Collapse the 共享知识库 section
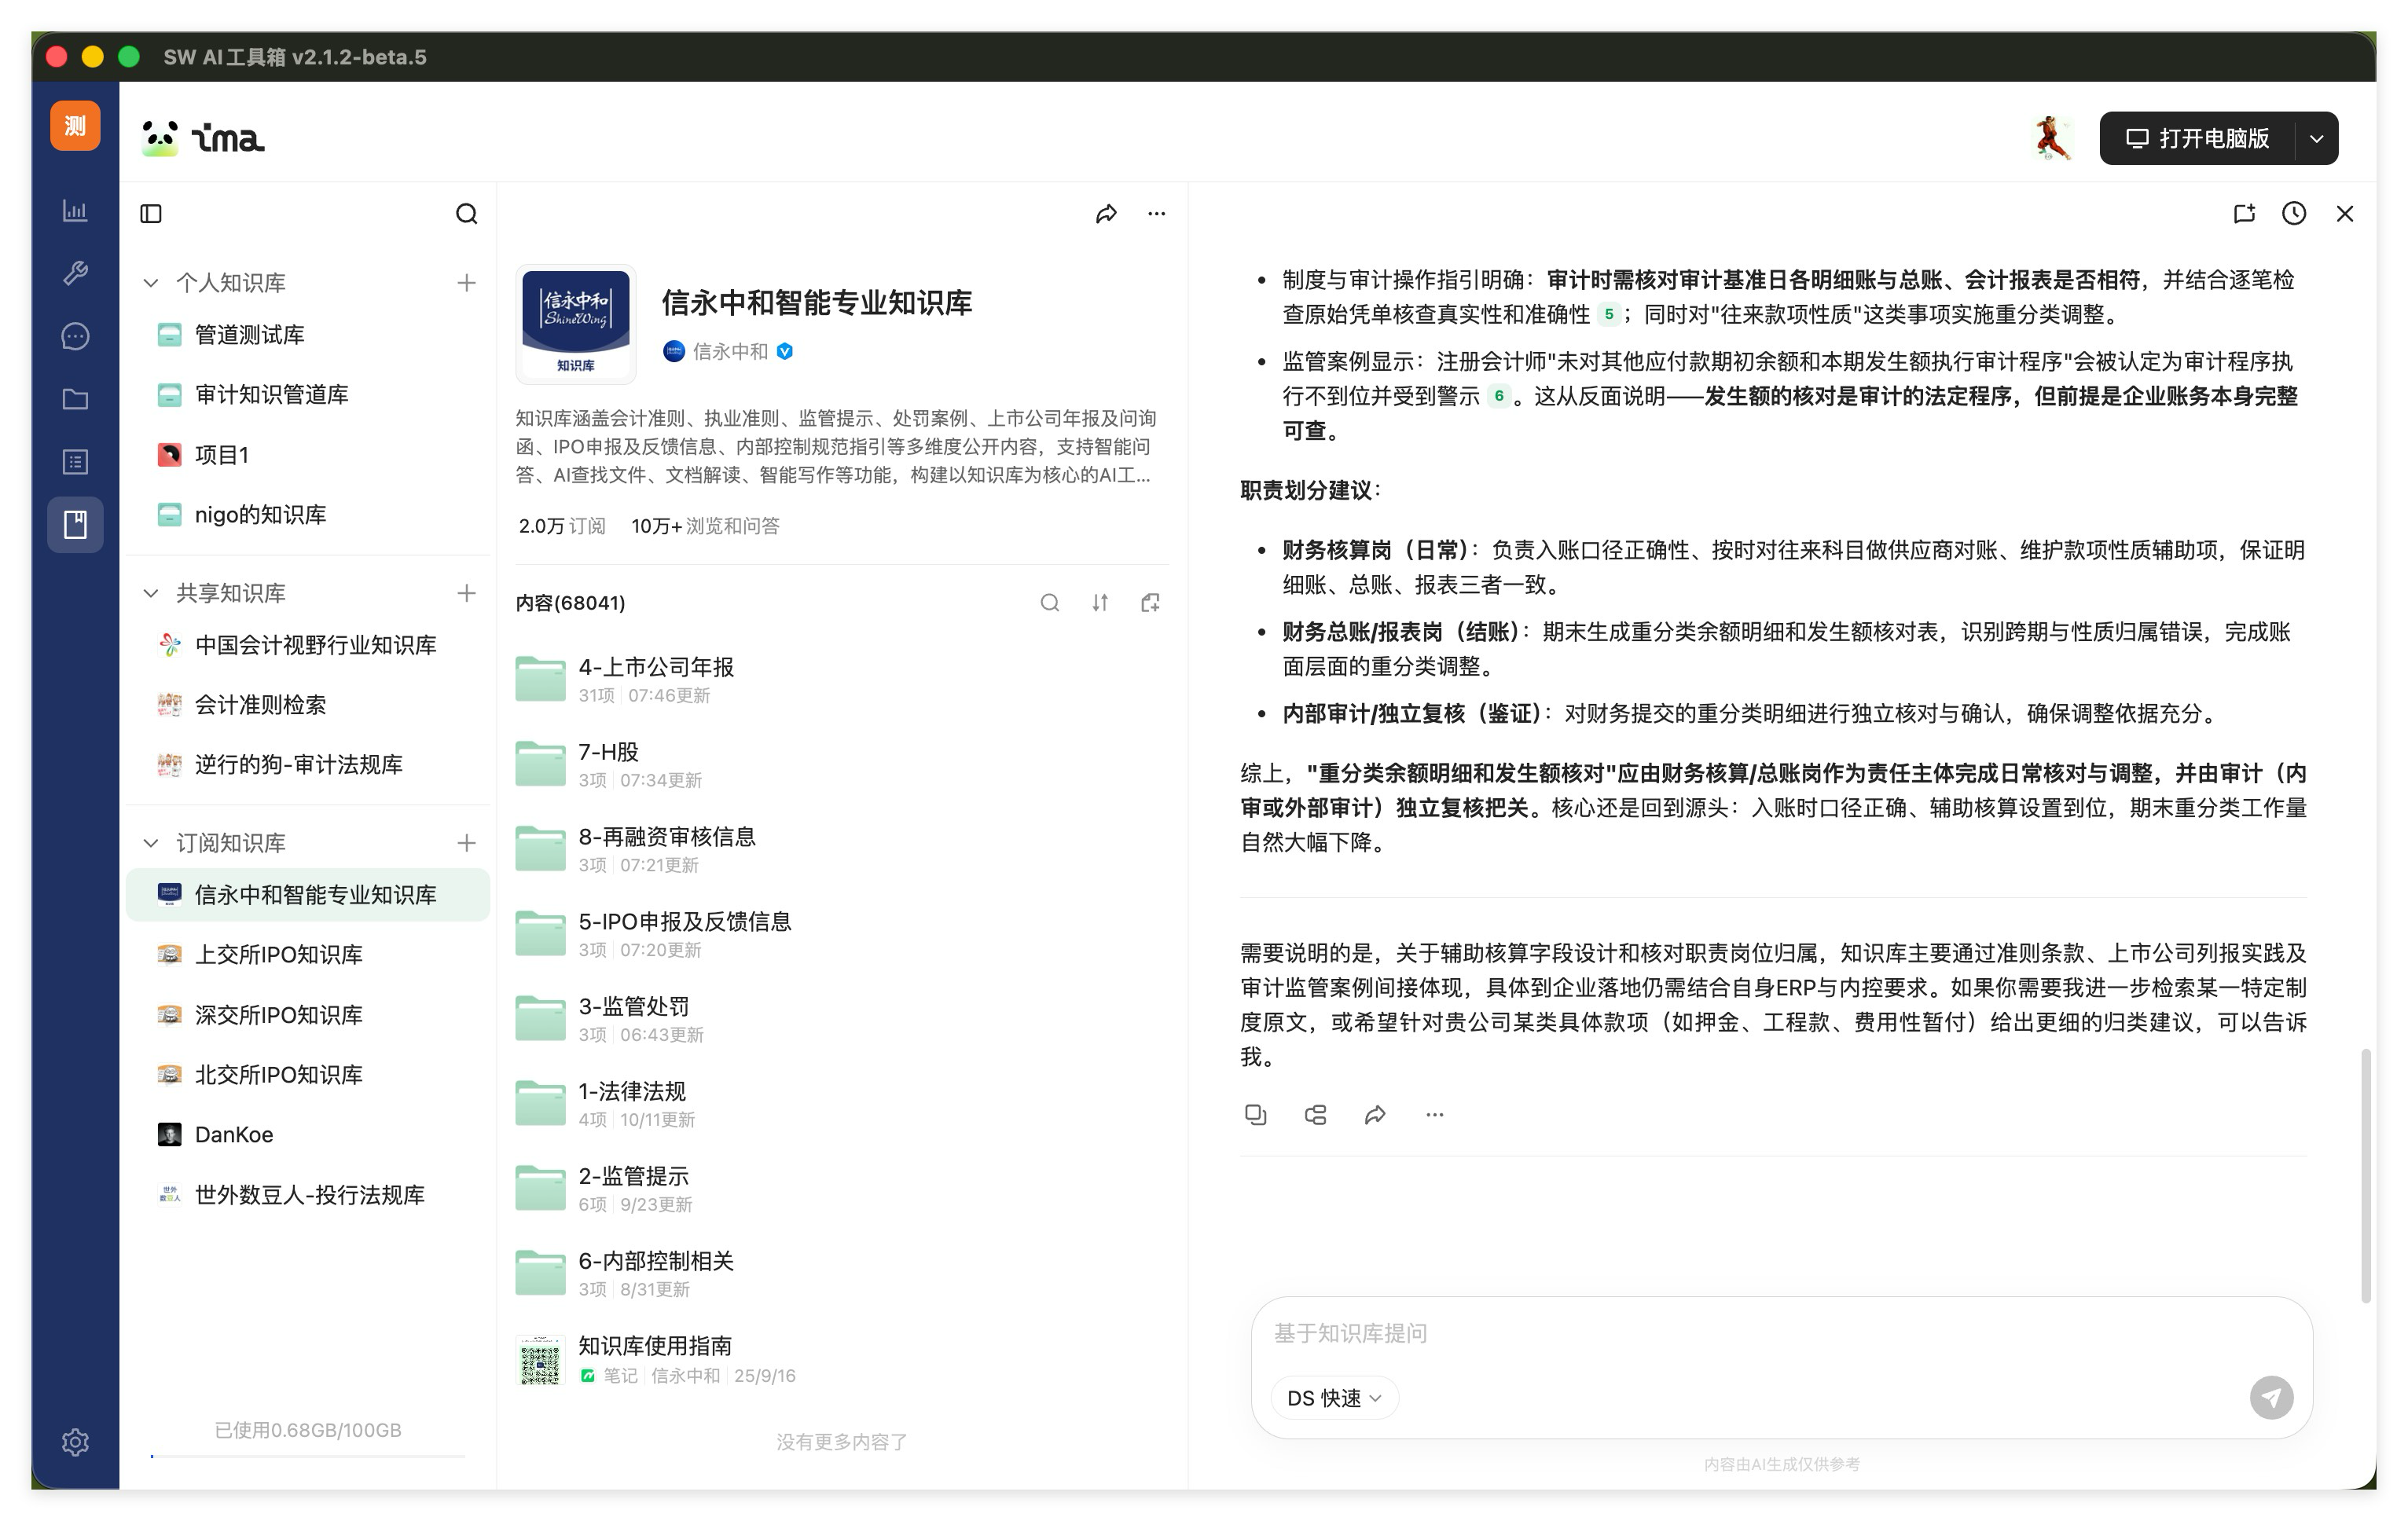Screen dimensions: 2408x1521 (x=151, y=592)
